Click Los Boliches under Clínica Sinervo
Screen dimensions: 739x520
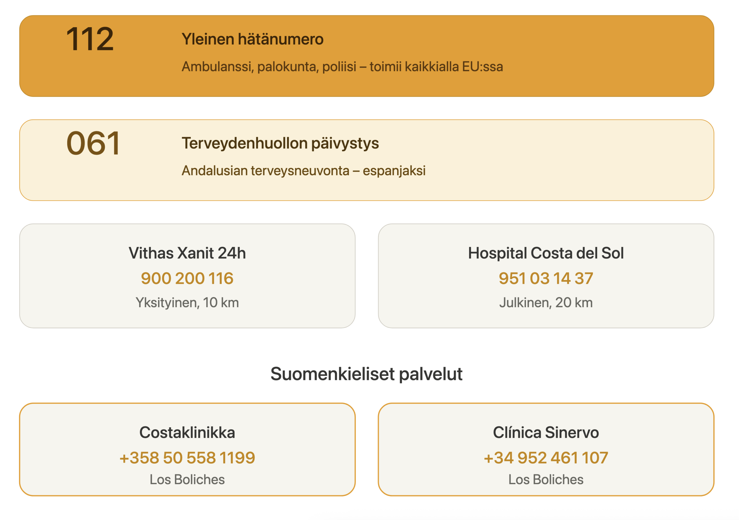[546, 479]
